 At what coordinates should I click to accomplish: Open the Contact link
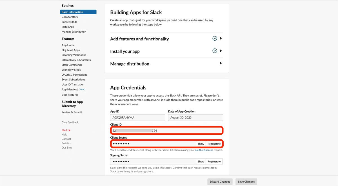(x=66, y=139)
